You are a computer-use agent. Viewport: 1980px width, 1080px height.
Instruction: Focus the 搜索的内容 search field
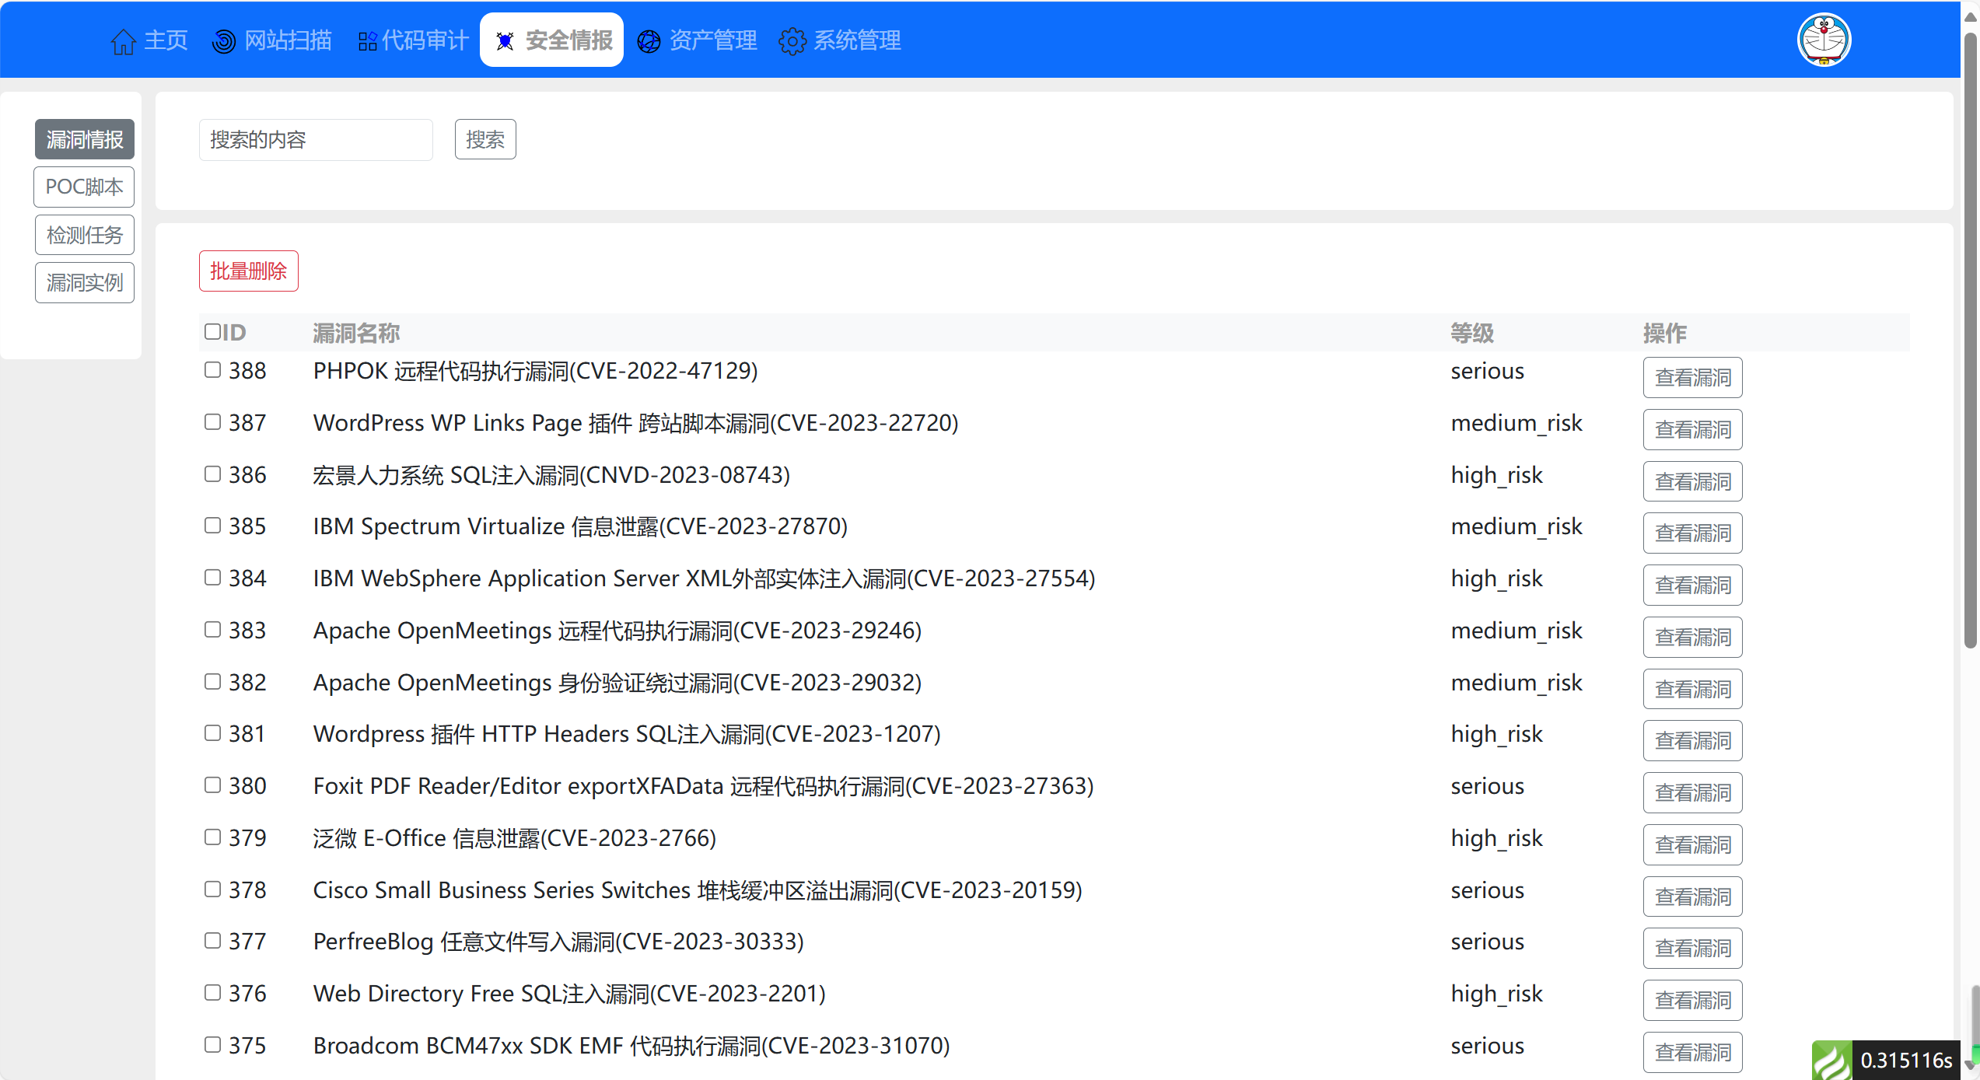coord(316,140)
